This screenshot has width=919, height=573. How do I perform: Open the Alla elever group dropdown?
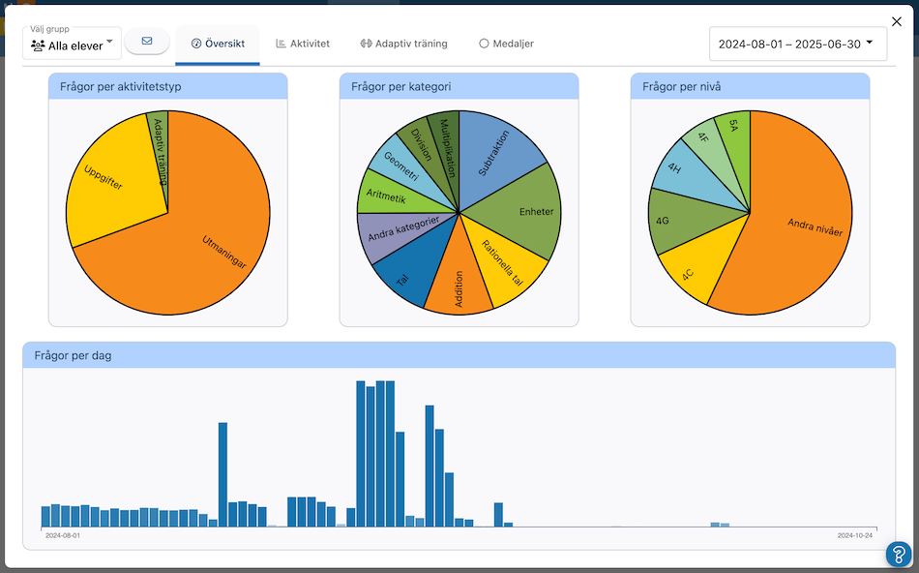click(73, 45)
